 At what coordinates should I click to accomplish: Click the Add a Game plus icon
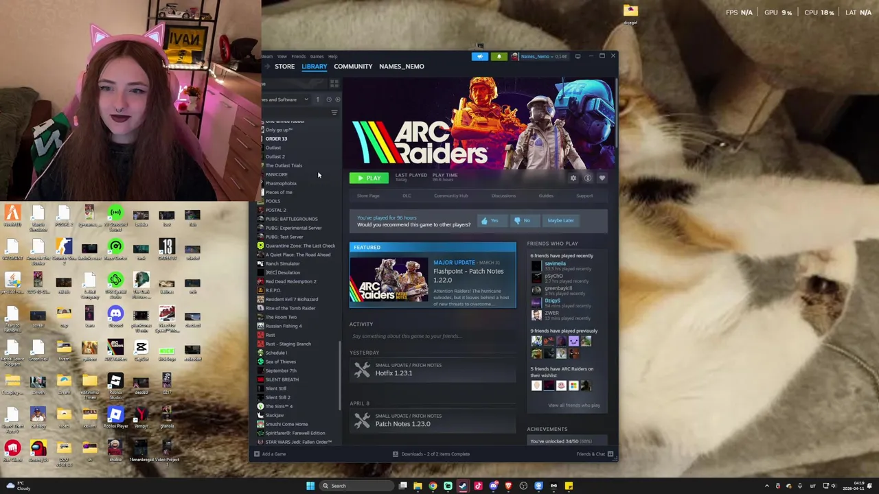pos(257,454)
